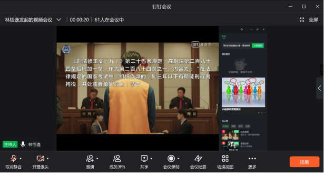The width and height of the screenshot is (324, 173).
Task: Expand camera options arrow beside 开摄像头
Action: [x=48, y=159]
